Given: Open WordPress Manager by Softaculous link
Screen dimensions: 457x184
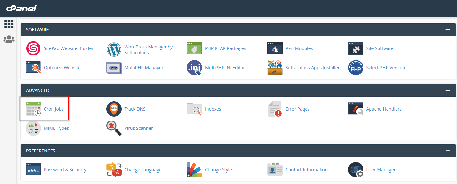Looking at the screenshot, I should coord(149,50).
